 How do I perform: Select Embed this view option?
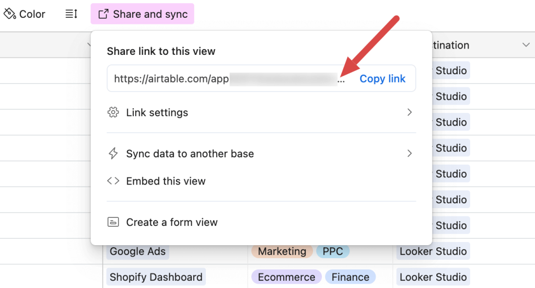click(166, 181)
